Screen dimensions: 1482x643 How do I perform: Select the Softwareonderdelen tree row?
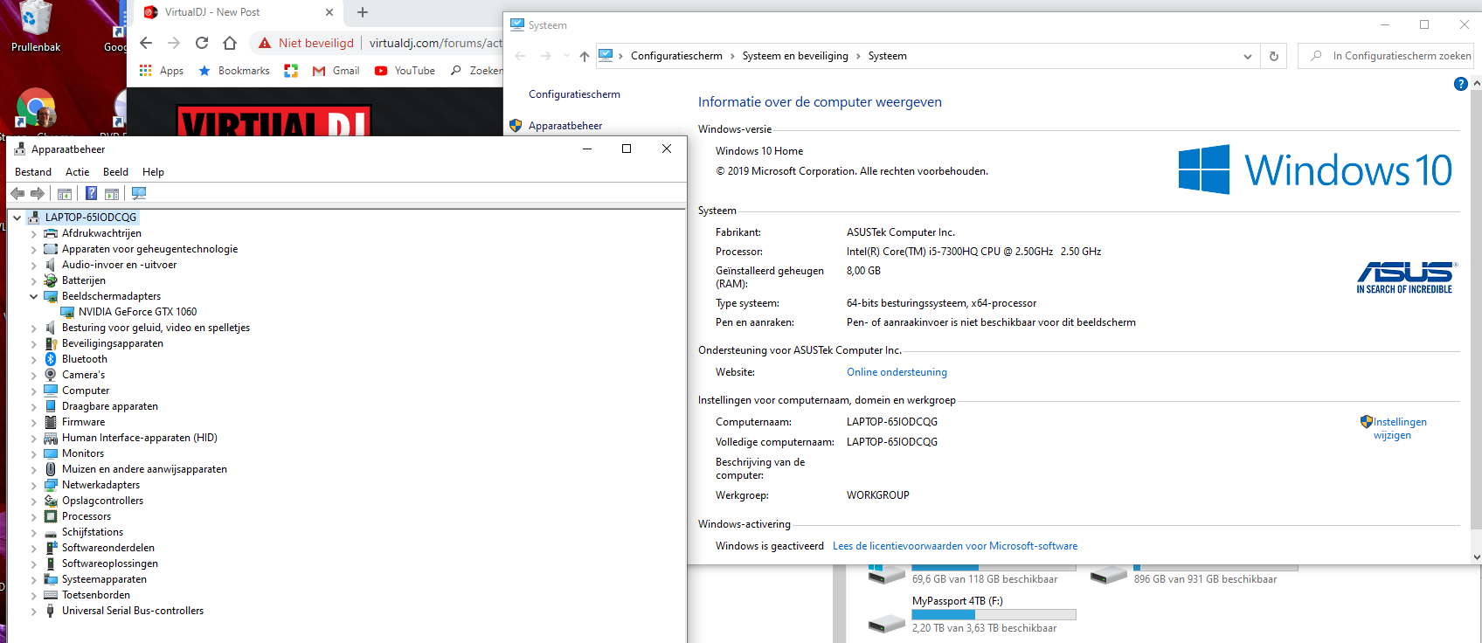click(107, 548)
